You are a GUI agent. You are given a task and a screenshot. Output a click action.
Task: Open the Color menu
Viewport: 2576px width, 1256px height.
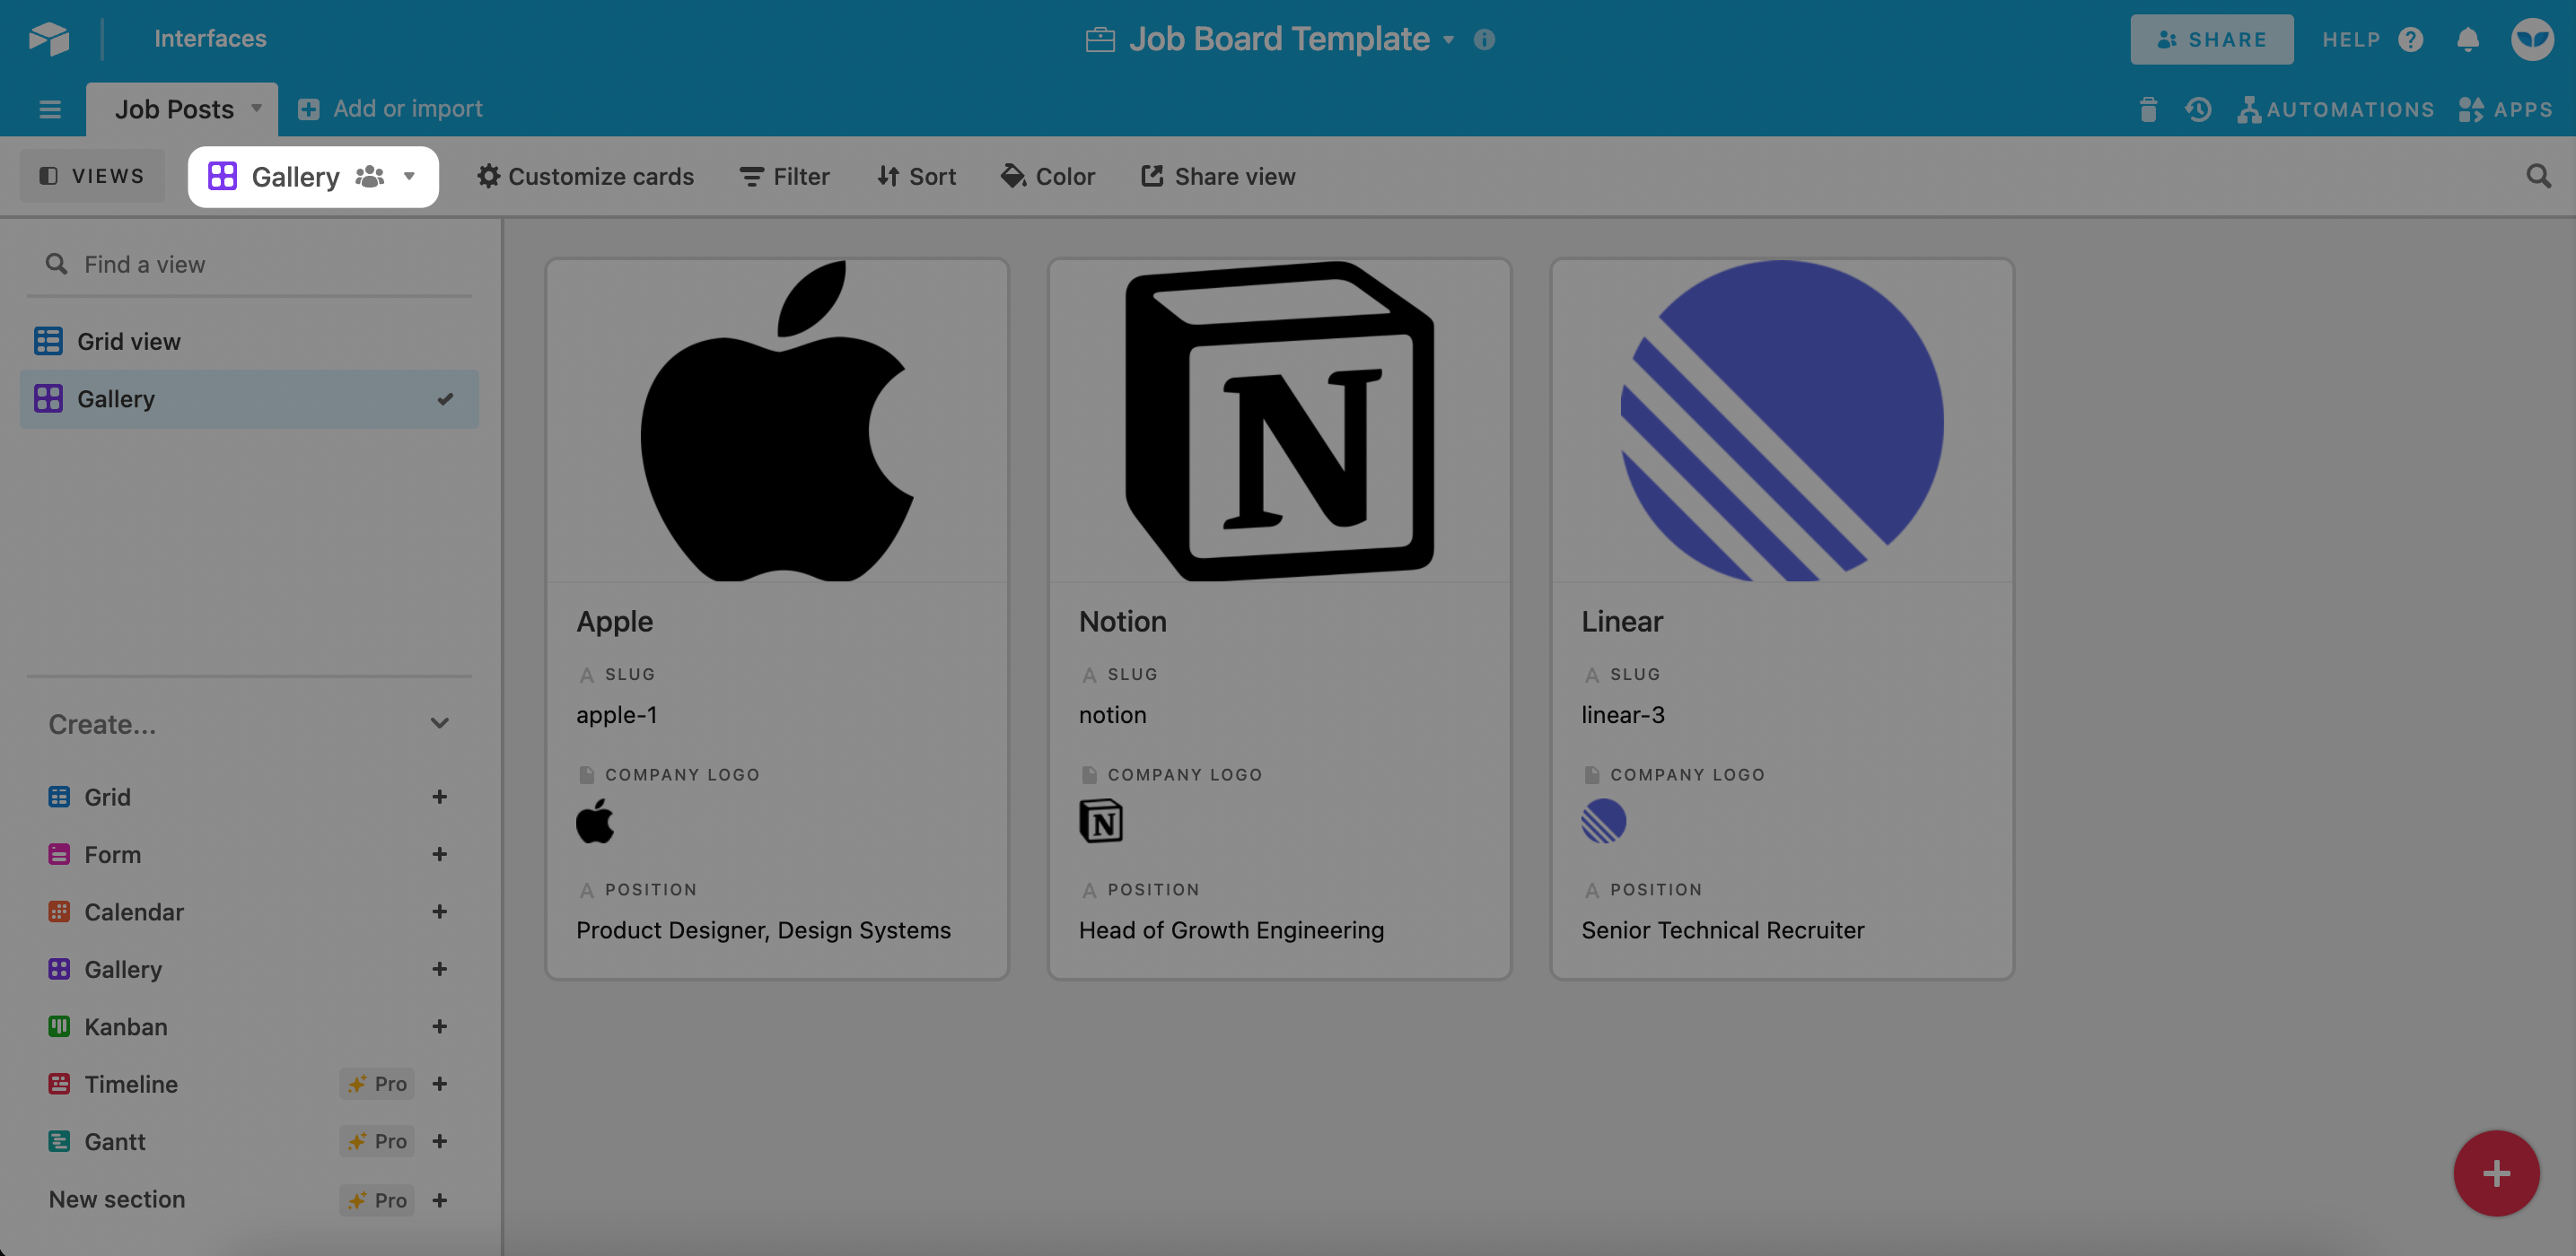click(x=1047, y=176)
